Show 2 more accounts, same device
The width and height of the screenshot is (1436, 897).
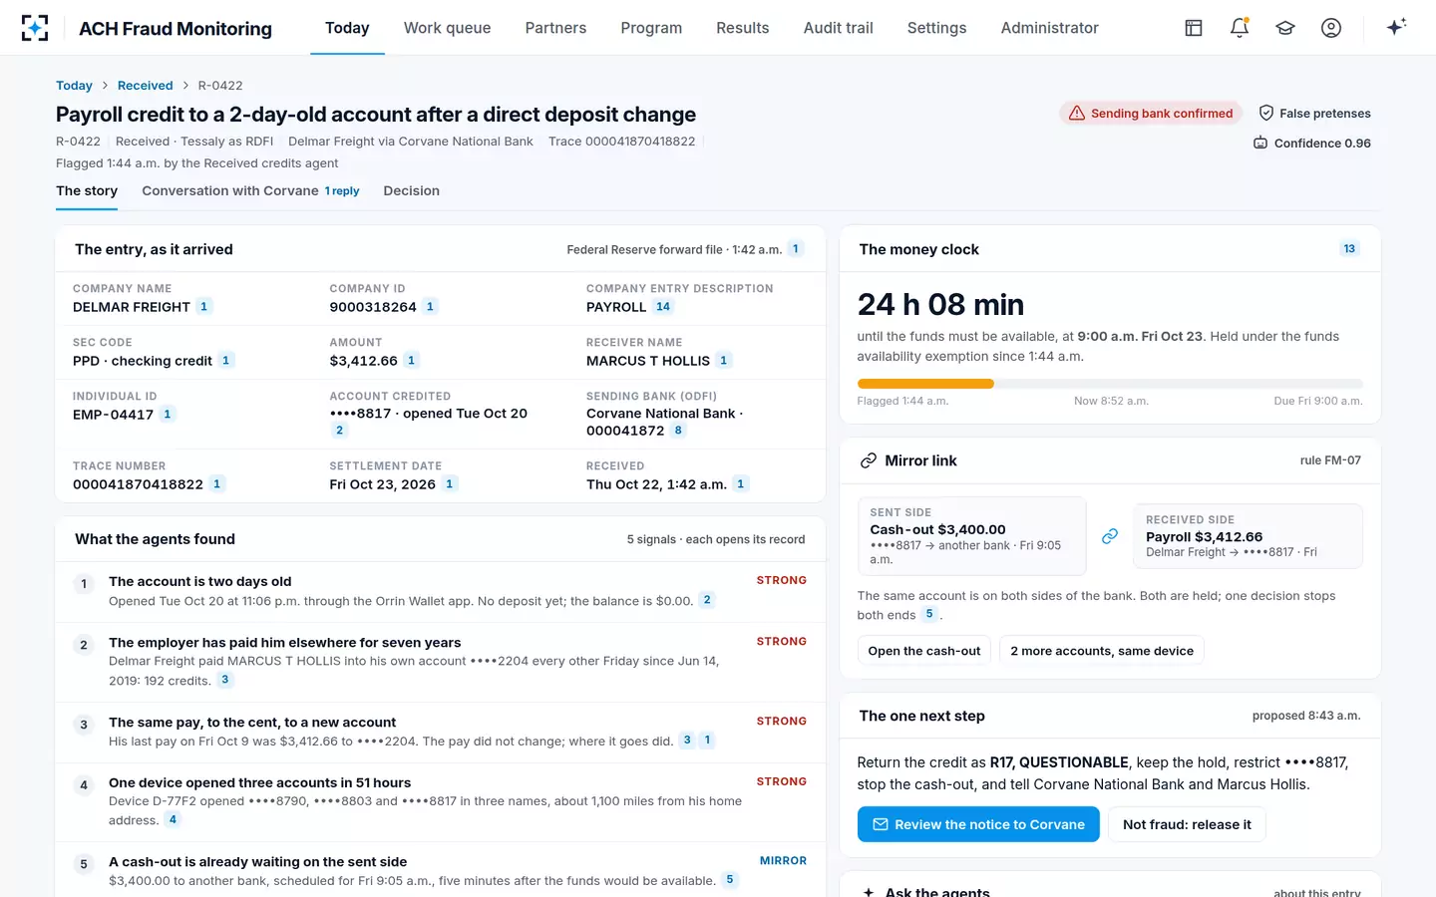[x=1102, y=651]
